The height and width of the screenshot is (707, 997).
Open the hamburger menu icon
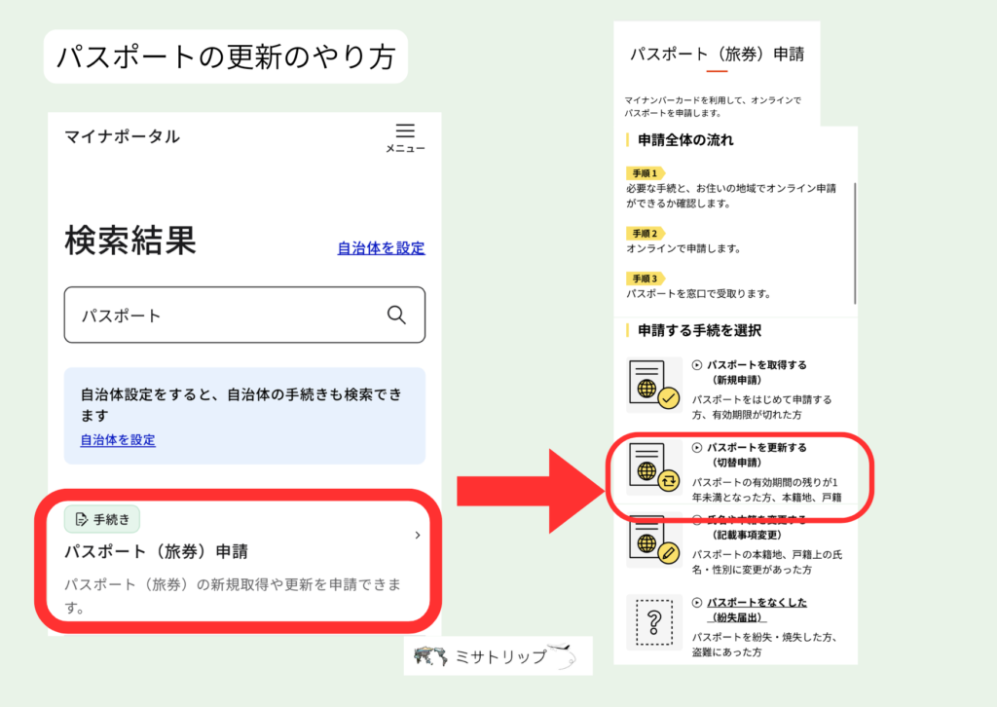(x=405, y=131)
